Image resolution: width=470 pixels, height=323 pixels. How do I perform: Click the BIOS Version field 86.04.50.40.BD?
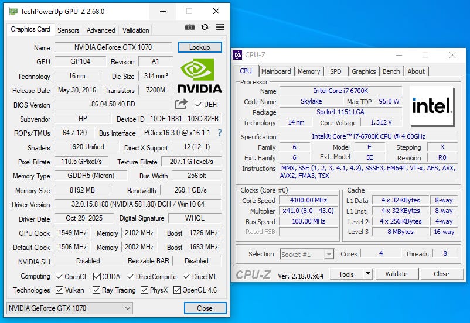[113, 104]
